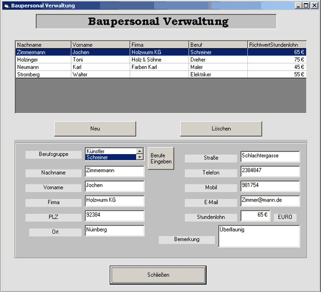Click into the Straße text field
Viewport: 321px width, 292px height.
click(269, 157)
